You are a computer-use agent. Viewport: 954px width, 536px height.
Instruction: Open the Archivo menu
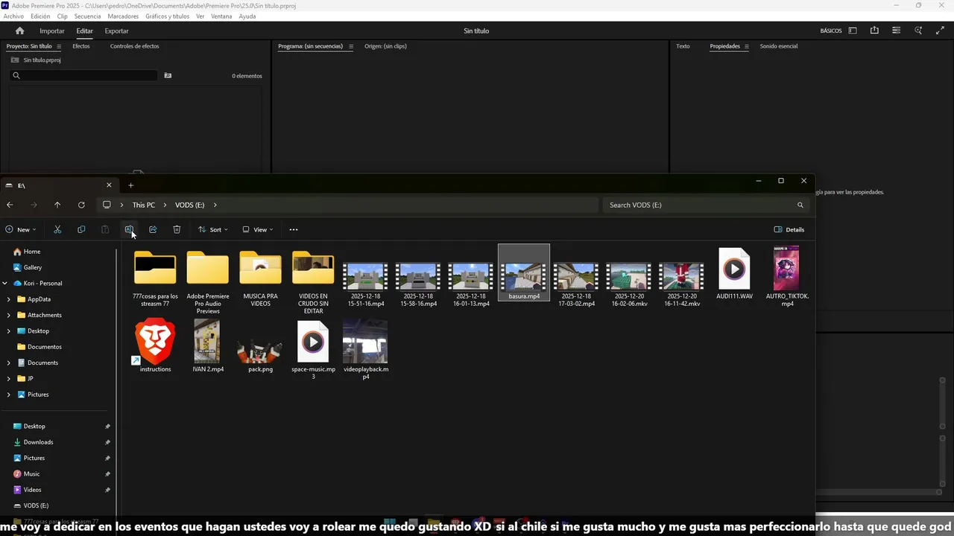13,16
